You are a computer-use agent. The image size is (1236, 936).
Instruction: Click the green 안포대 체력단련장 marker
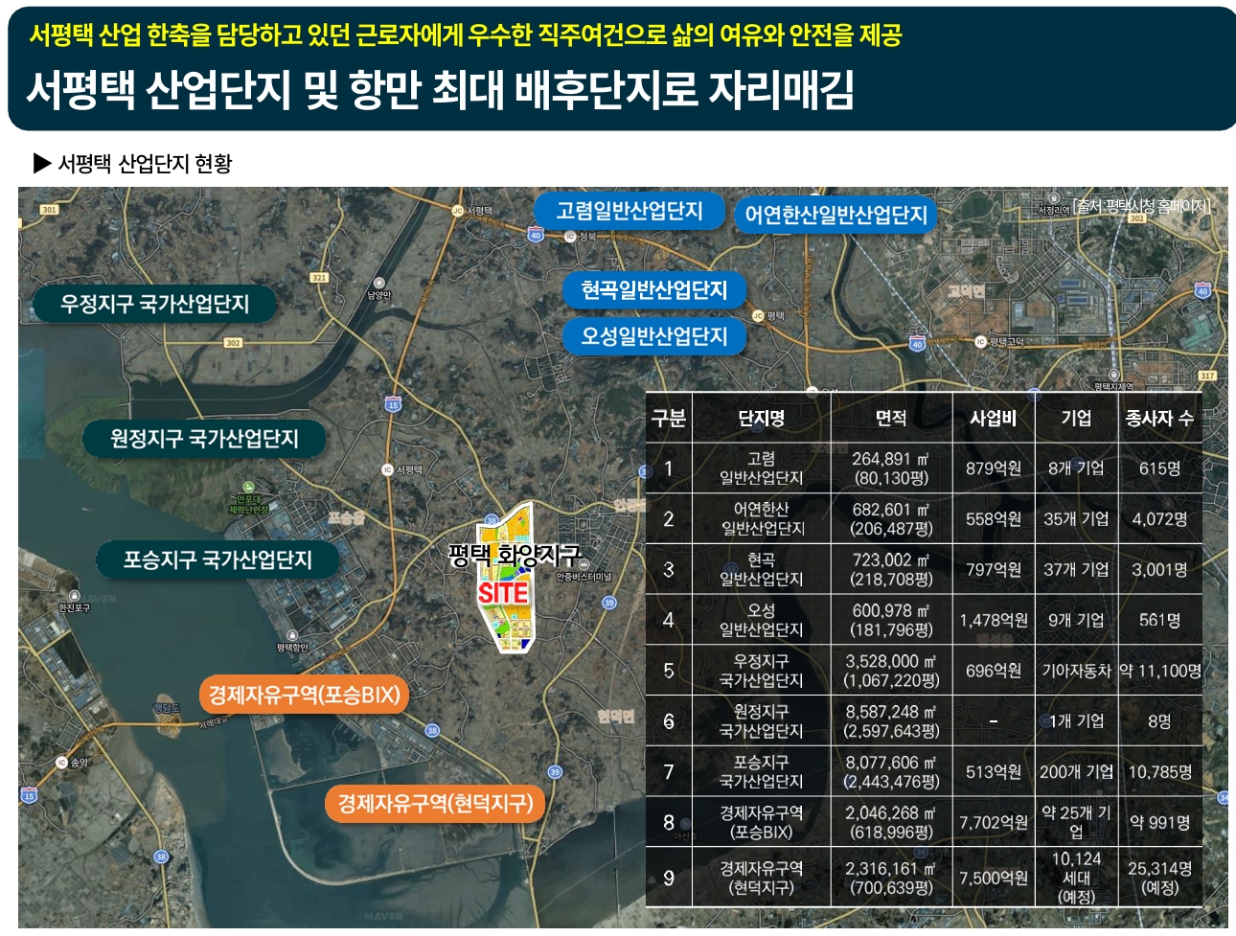coord(248,487)
